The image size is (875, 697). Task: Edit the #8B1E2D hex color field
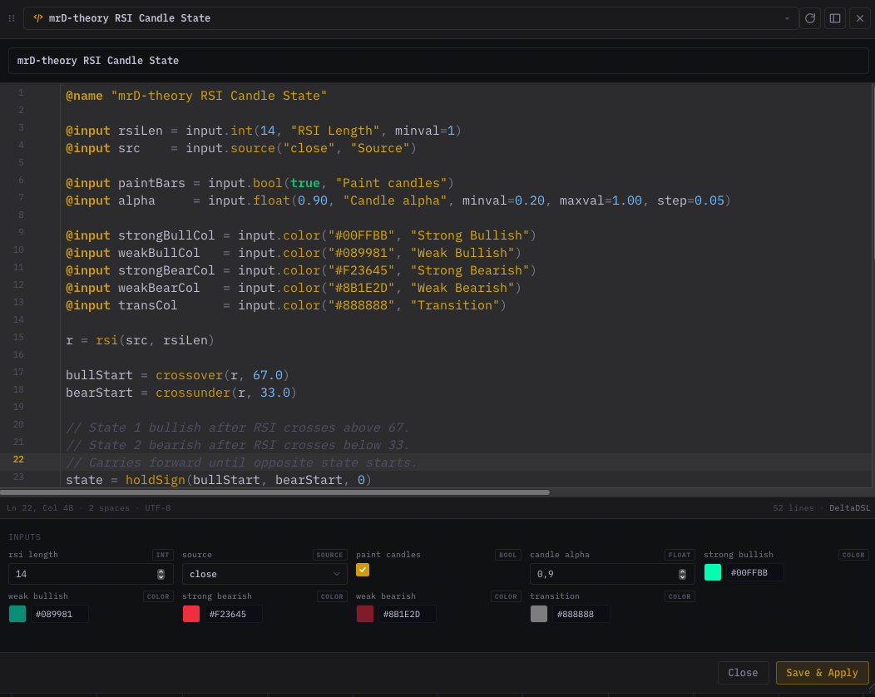408,614
